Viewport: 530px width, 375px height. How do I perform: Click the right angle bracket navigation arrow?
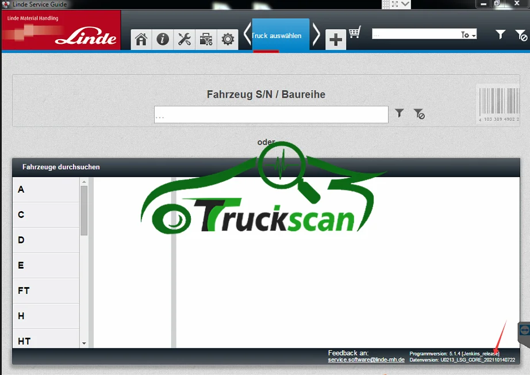pos(316,34)
